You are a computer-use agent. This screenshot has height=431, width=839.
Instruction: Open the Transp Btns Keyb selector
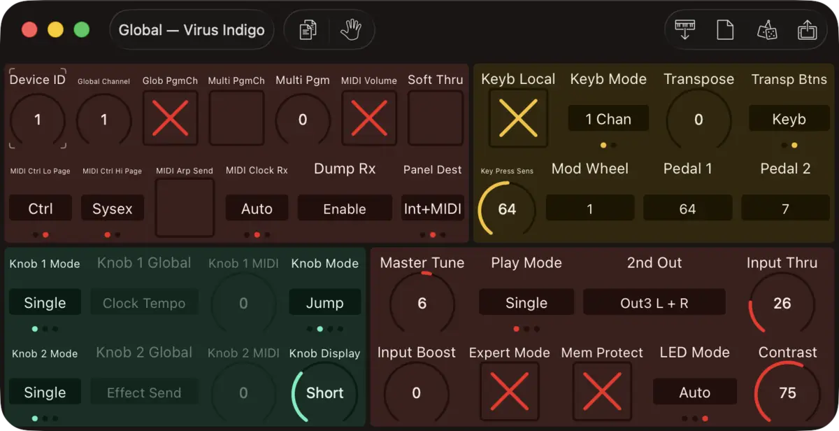[789, 118]
